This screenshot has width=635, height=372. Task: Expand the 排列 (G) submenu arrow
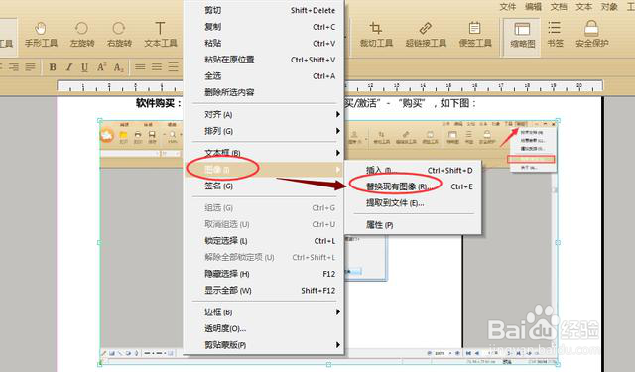coord(337,131)
